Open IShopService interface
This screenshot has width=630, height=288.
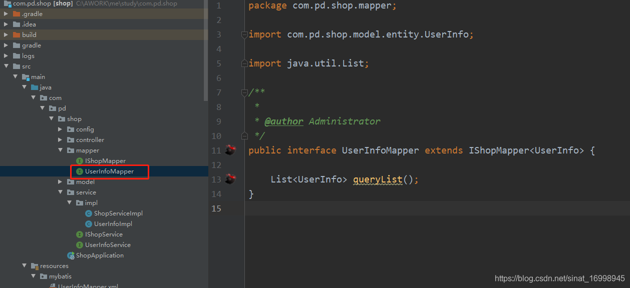coord(104,234)
